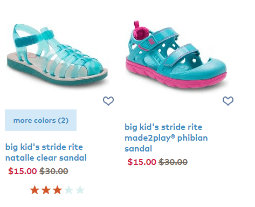The height and width of the screenshot is (207, 255).
Task: Click the $15.00 sale price of natalie sandal
Action: tap(23, 171)
